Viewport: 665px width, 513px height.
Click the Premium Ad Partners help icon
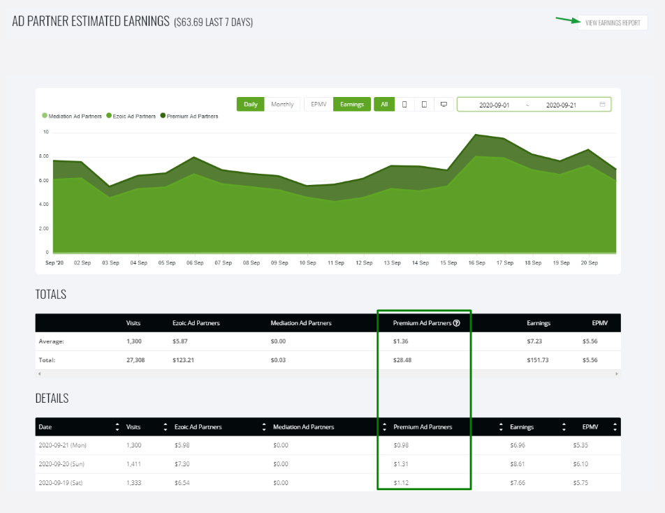456,323
